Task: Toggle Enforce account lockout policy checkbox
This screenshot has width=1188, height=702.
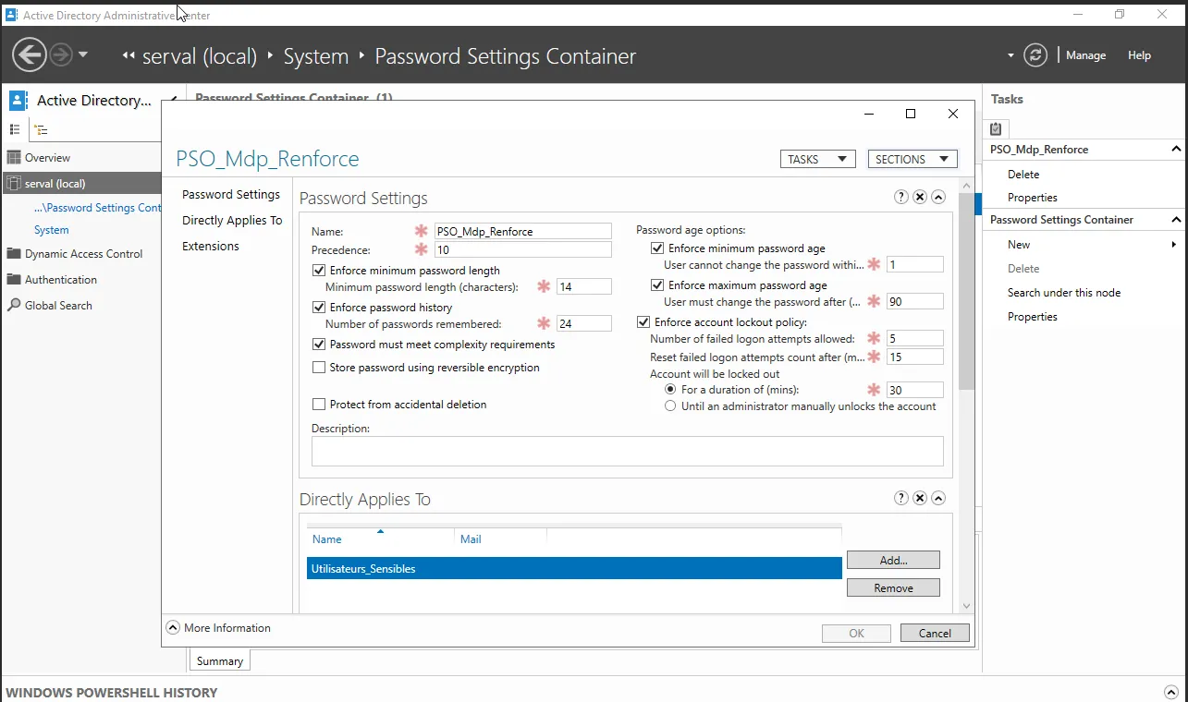Action: pyautogui.click(x=643, y=322)
